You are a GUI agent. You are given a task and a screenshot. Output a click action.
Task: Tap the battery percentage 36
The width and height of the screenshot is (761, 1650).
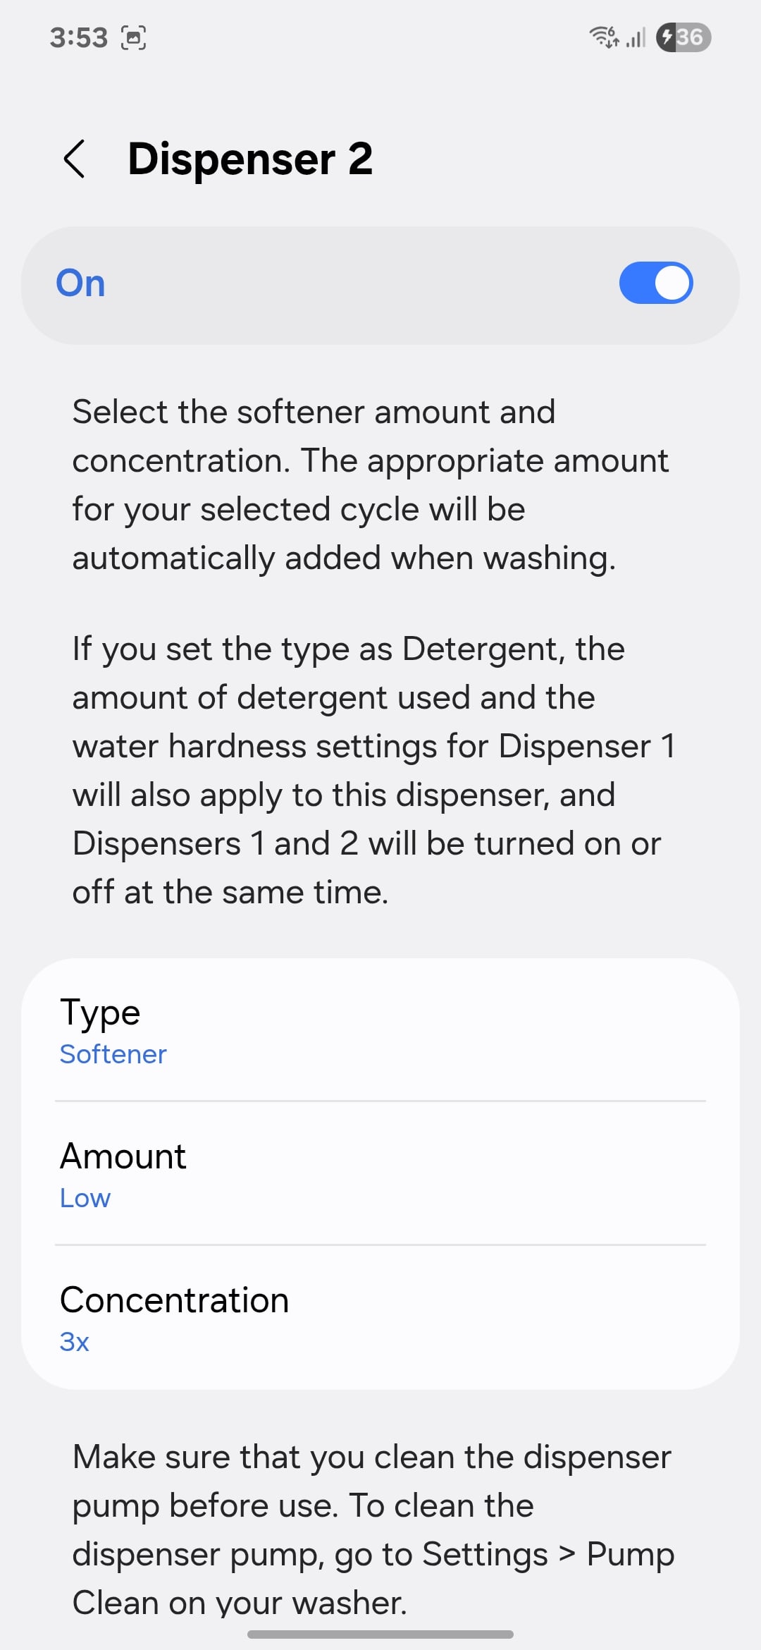[x=691, y=37]
